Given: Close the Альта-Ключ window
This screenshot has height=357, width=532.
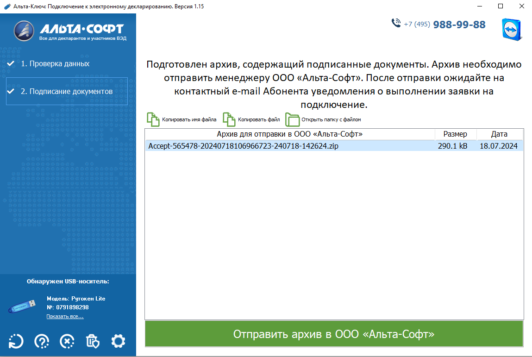Looking at the screenshot, I should [521, 6].
